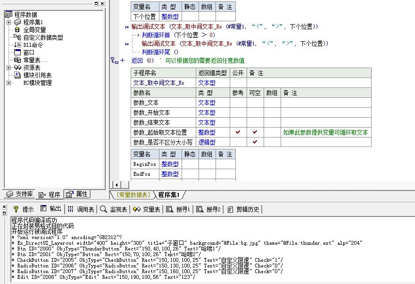The width and height of the screenshot is (415, 284).
Task: Click the 程序集1 icon in tree
Action: tap(17, 22)
